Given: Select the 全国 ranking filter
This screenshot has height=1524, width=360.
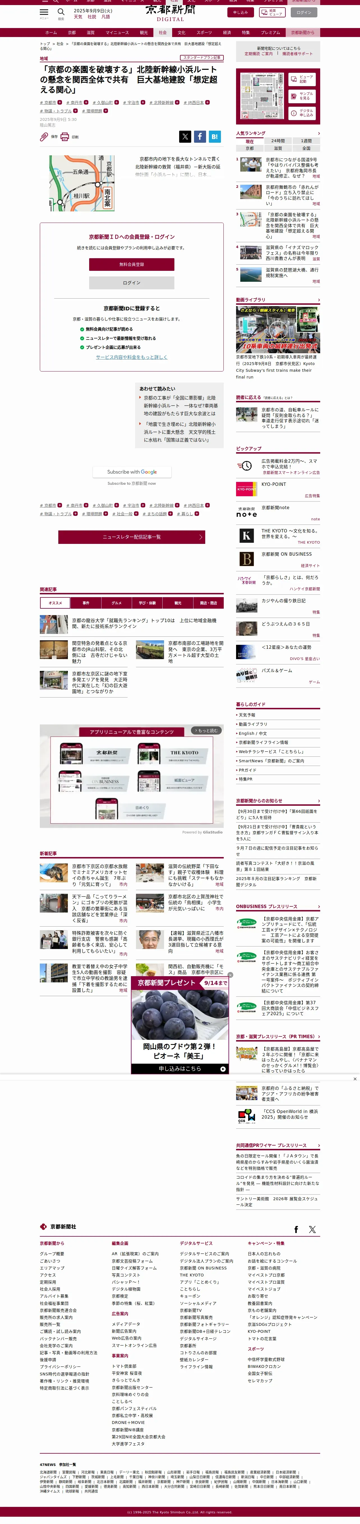Looking at the screenshot, I should click(306, 149).
